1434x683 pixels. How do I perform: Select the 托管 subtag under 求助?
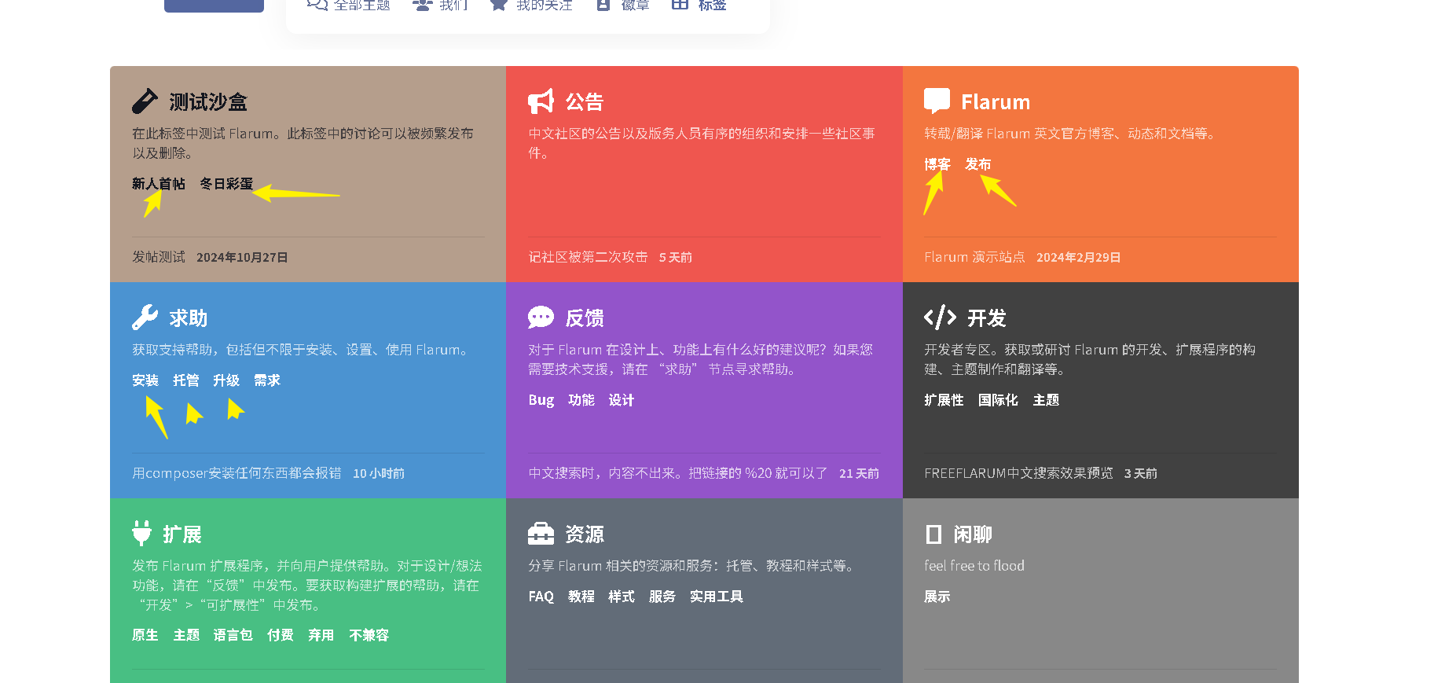tap(186, 380)
